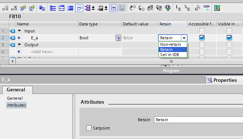The image size is (243, 139).
Task: Enable the Setpoint checkbox
Action: pos(89,128)
